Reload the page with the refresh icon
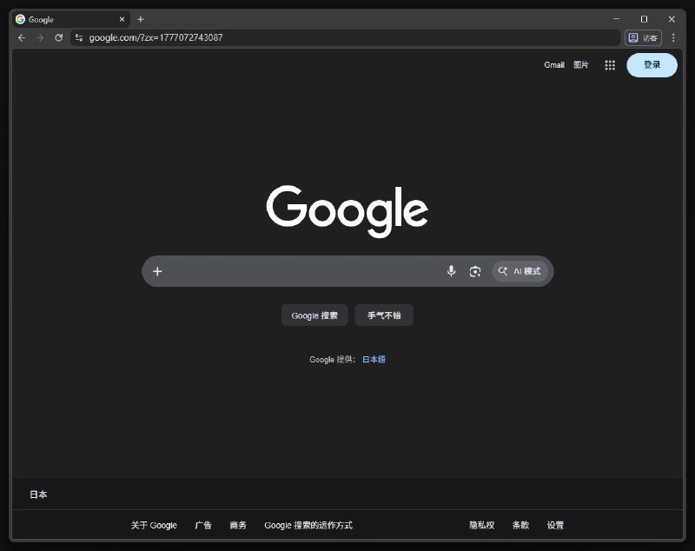Image resolution: width=695 pixels, height=551 pixels. tap(58, 37)
